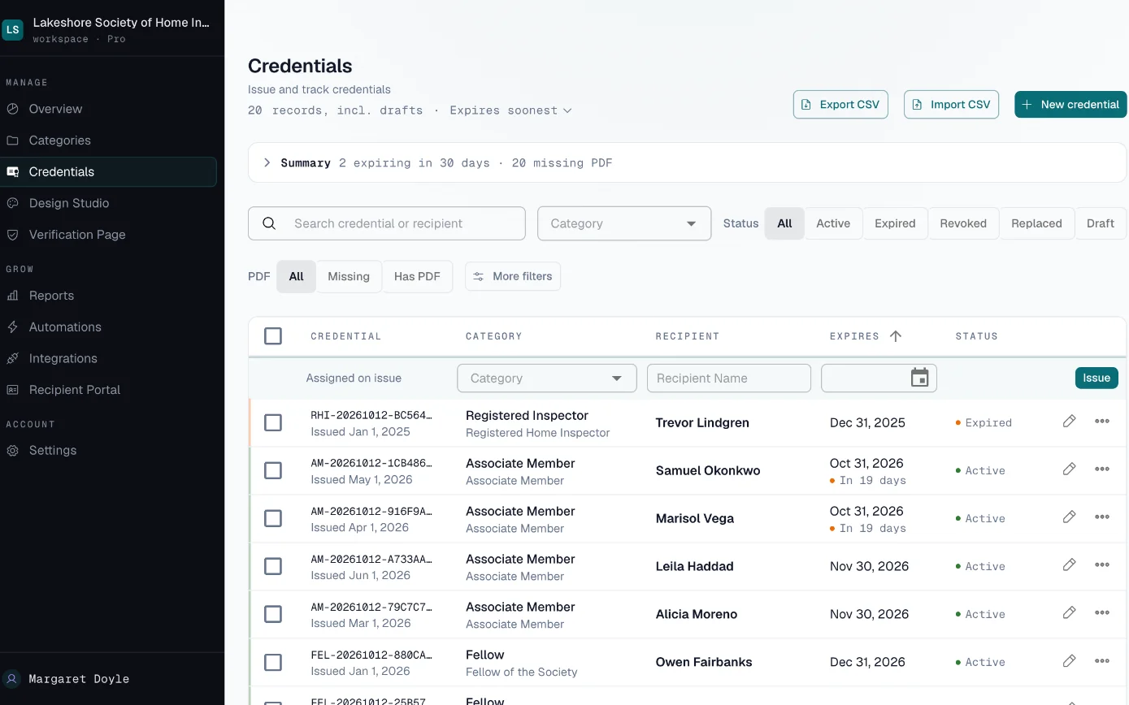Click the magnifier icon in search box
This screenshot has width=1129, height=705.
tap(269, 223)
